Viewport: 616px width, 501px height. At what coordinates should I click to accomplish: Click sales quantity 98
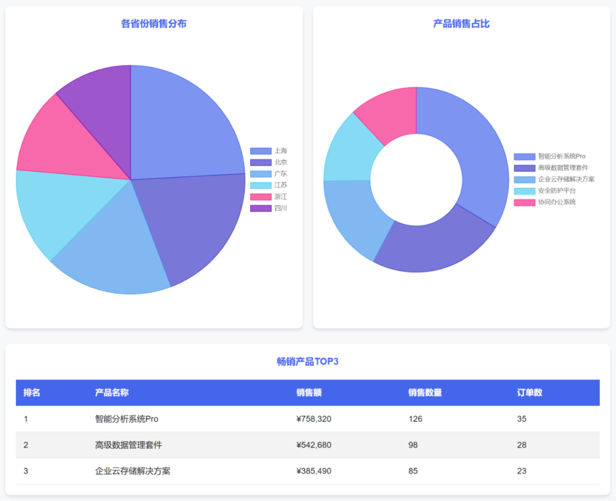click(x=413, y=445)
